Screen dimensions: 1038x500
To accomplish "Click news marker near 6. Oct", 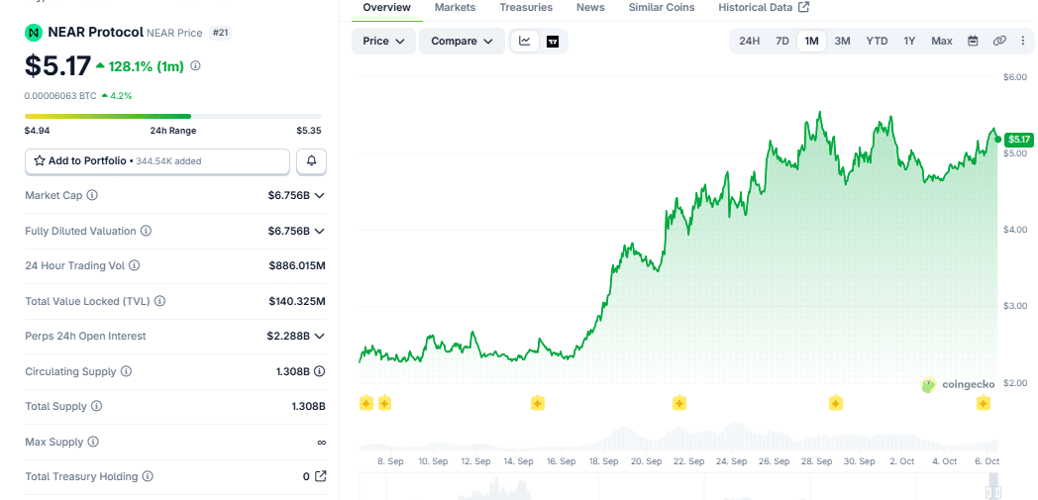I will tap(984, 403).
